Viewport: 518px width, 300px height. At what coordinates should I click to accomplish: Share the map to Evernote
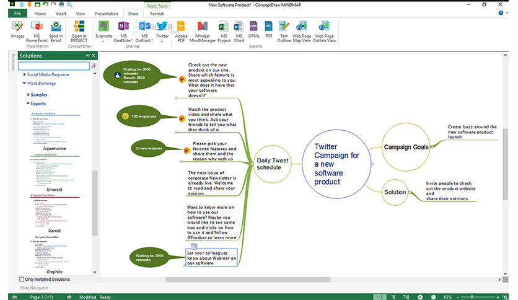click(103, 30)
